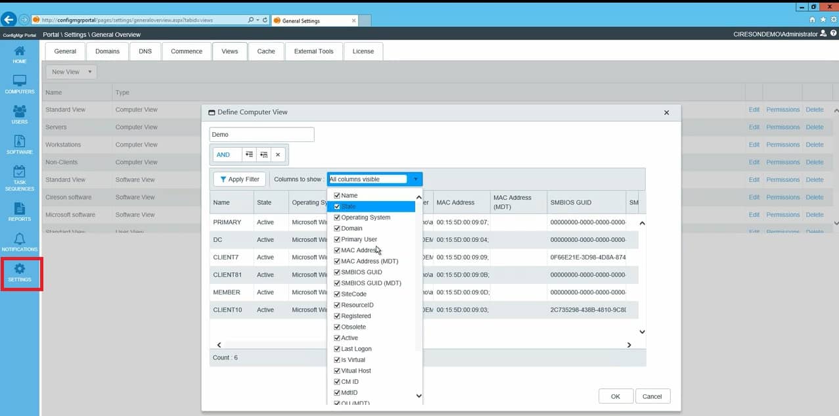The image size is (839, 416).
Task: Click the Apply Filter button
Action: [x=240, y=179]
